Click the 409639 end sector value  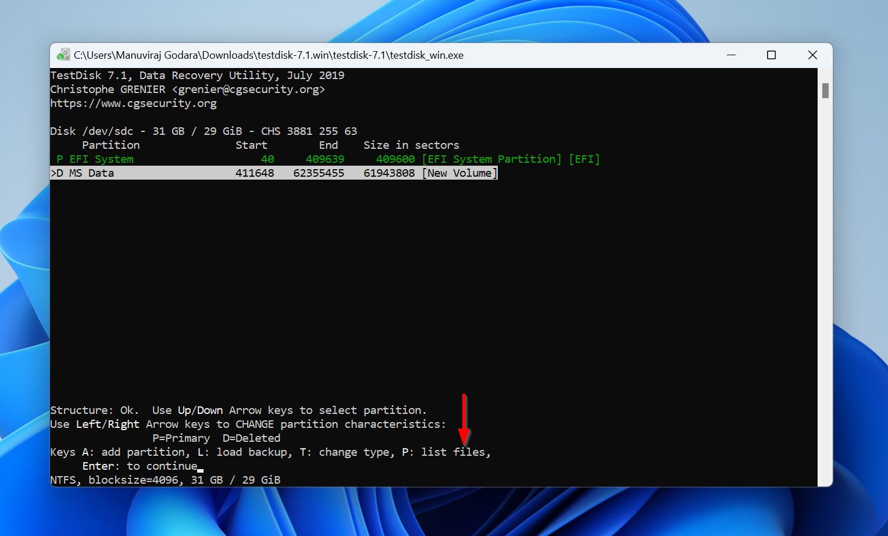pos(325,159)
